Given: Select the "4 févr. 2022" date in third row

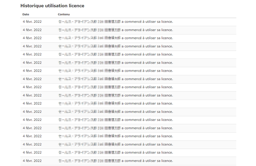Looking at the screenshot, I should 32,38.
